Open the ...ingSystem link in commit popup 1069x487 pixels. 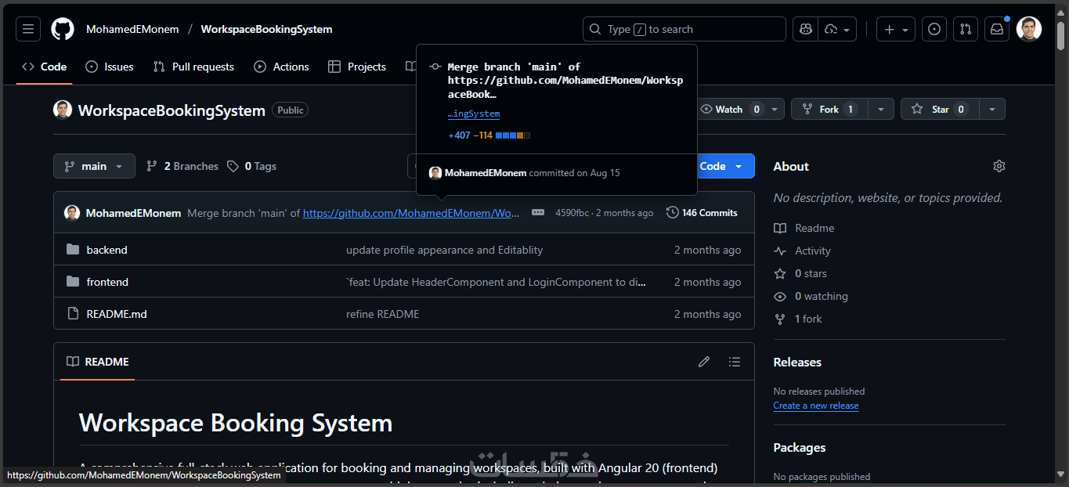pos(474,114)
